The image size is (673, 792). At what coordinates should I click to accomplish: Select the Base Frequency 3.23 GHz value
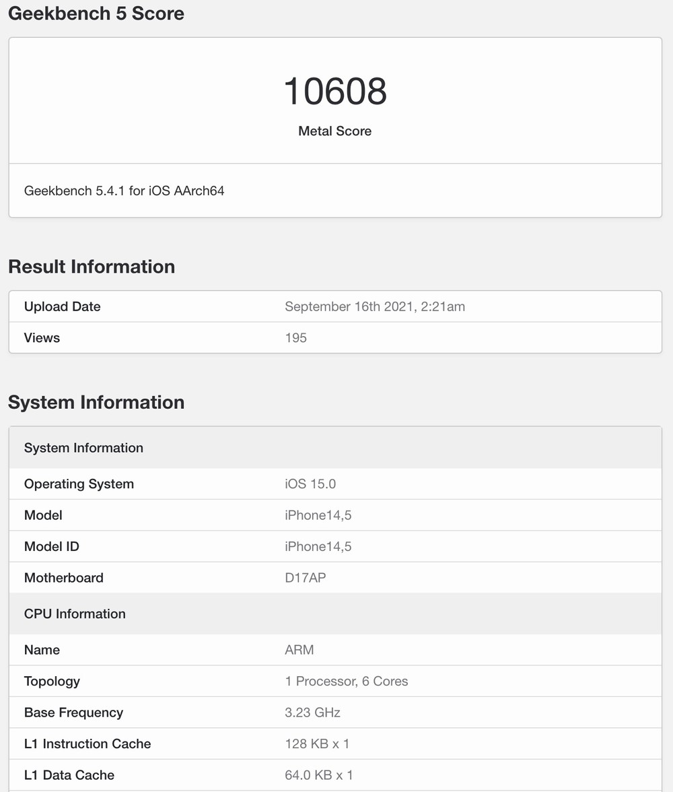click(x=312, y=713)
